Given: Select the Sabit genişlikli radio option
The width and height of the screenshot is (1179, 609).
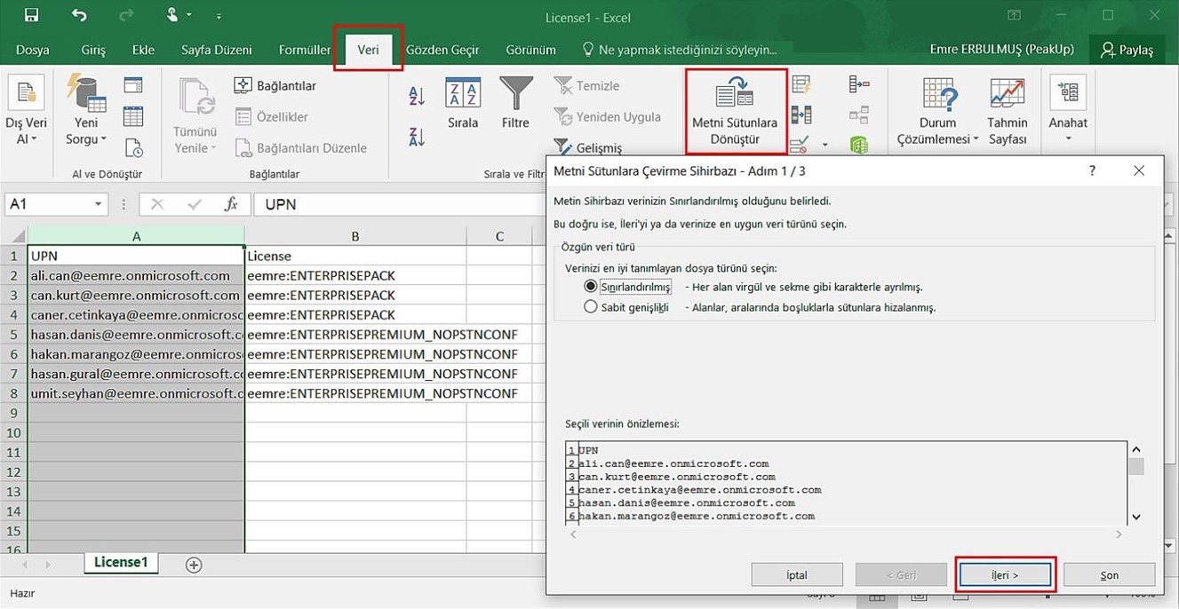Looking at the screenshot, I should coord(591,307).
